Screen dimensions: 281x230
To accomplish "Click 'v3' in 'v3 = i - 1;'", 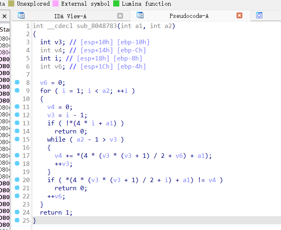I will pyautogui.click(x=51, y=115).
